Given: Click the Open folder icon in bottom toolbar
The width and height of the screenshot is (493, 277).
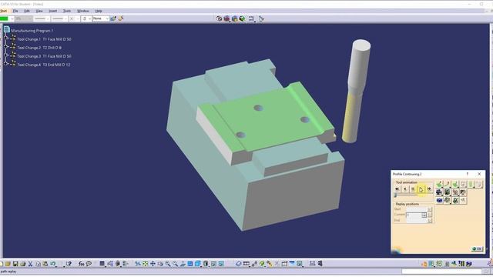Looking at the screenshot, I should (x=8, y=264).
